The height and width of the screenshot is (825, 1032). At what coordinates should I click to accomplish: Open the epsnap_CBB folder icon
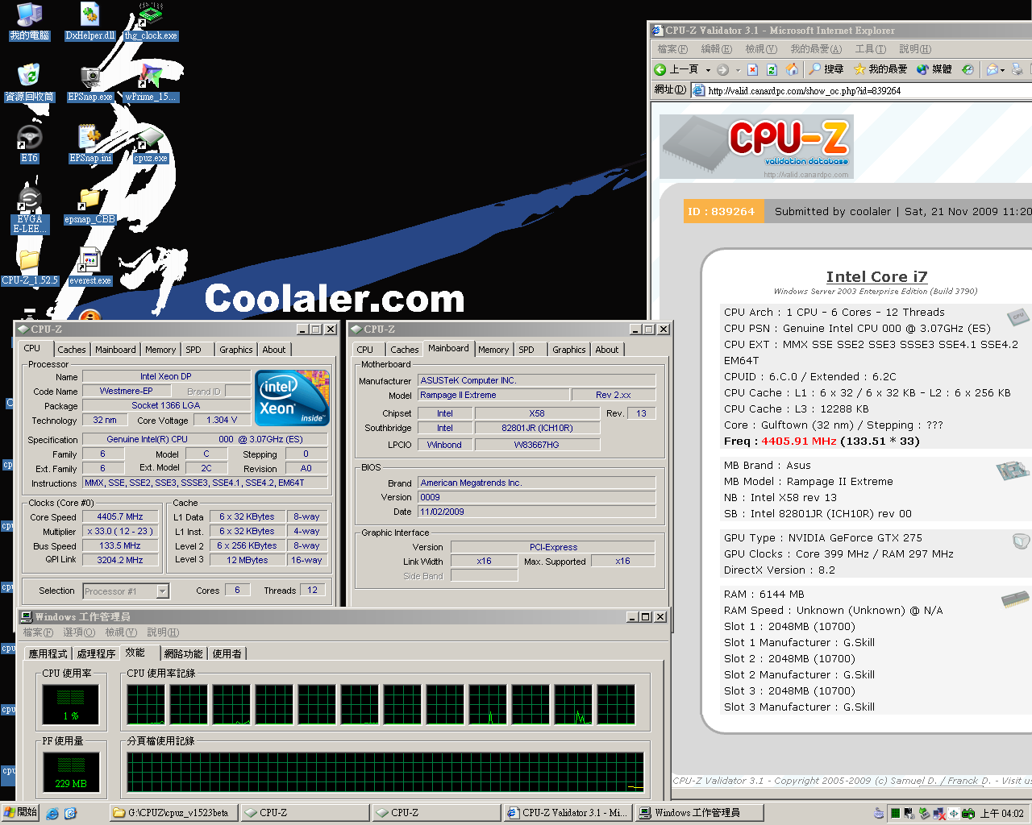(89, 206)
